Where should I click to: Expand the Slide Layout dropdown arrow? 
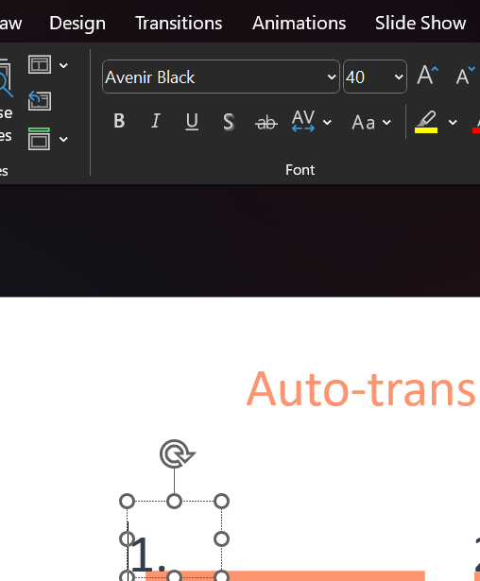pos(63,65)
